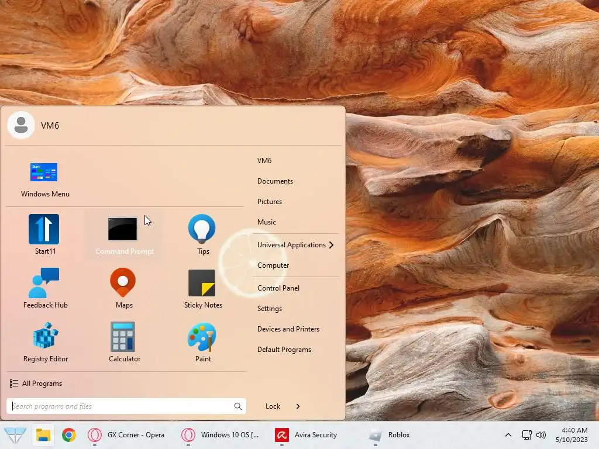Switch to Windows 10 OS Opera window
Viewport: 599px width, 449px height.
click(221, 435)
